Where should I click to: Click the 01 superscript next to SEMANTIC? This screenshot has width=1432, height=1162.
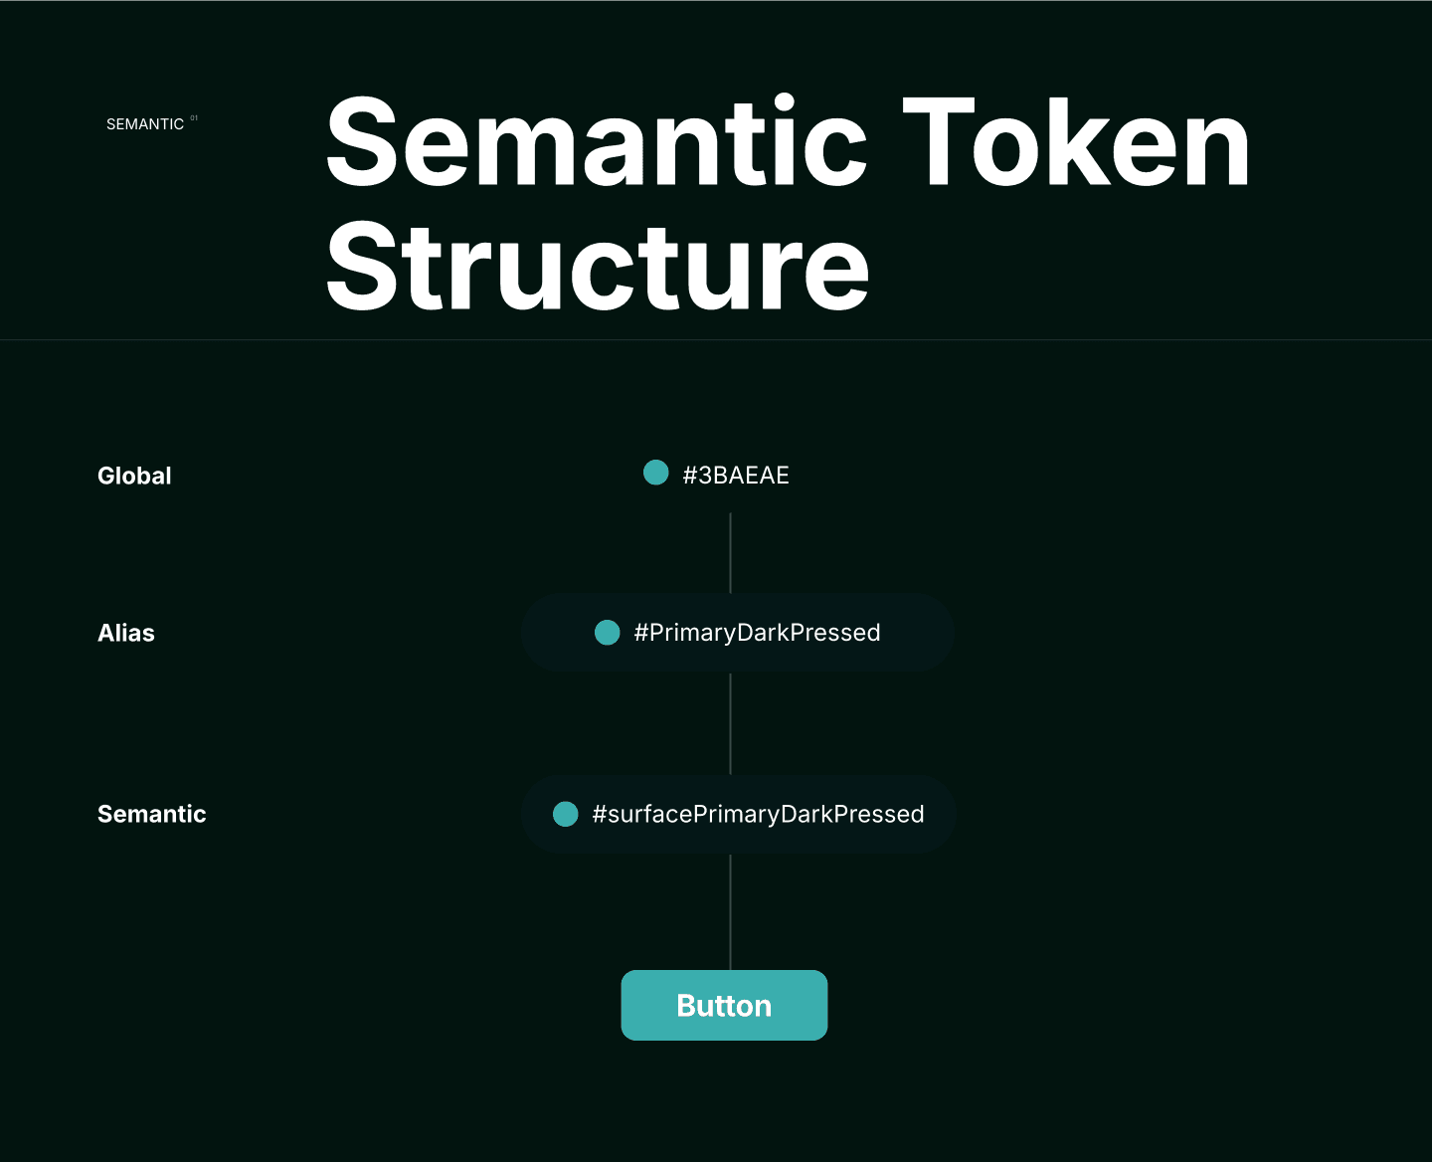tap(194, 118)
